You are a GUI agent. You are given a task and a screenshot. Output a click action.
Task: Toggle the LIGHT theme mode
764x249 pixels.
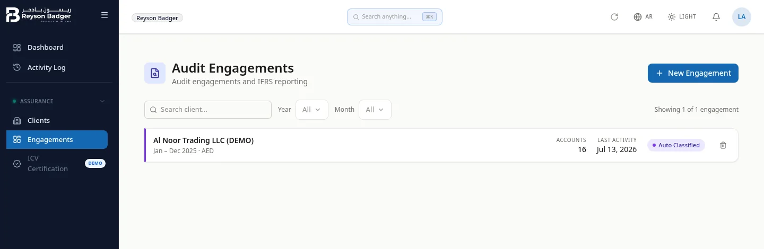(x=682, y=17)
